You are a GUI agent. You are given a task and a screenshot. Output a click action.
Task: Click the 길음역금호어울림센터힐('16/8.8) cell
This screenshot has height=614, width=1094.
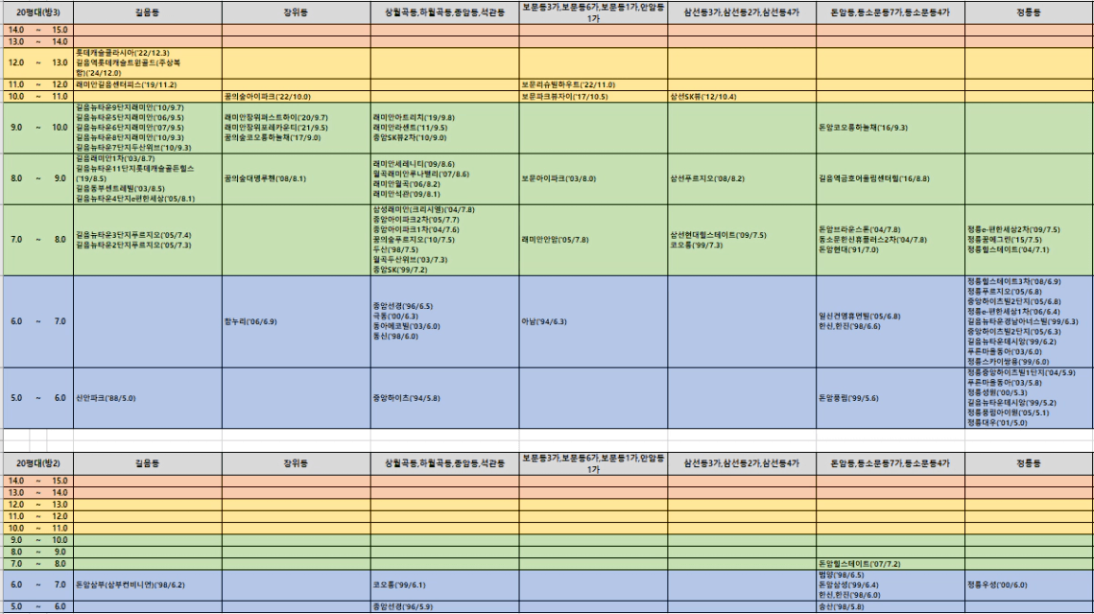(891, 178)
